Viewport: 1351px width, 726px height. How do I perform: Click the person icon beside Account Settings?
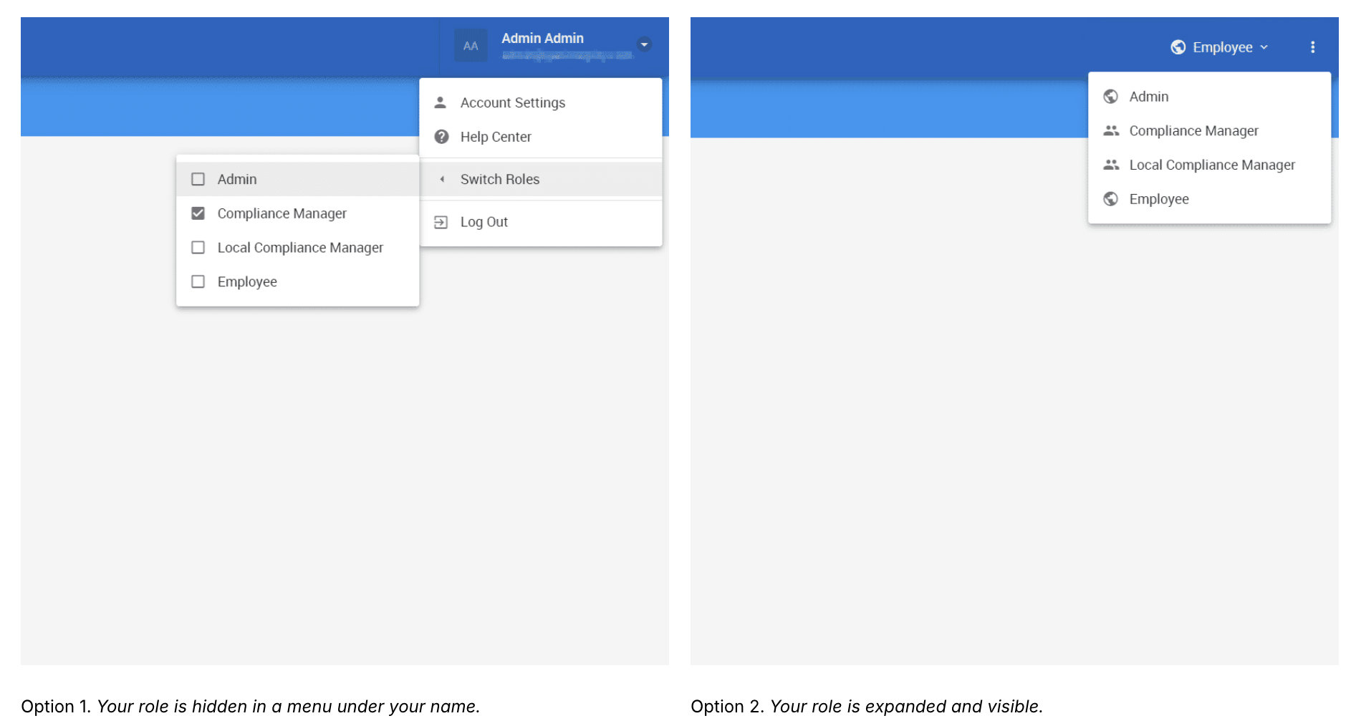point(441,102)
